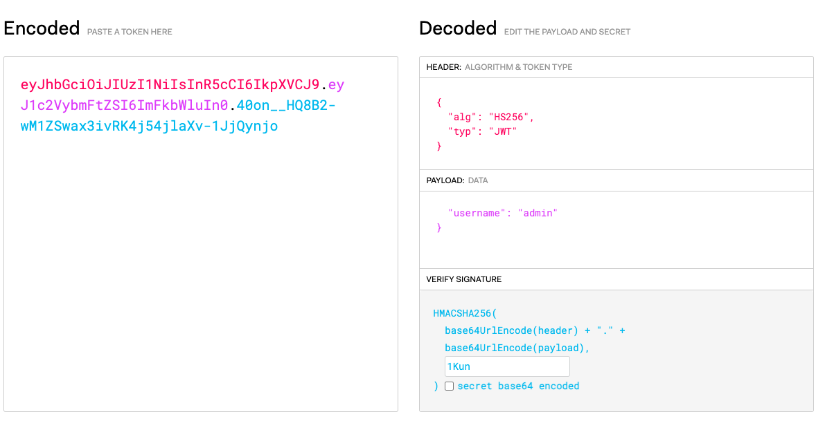Click the red header segment of the encoded token

(x=170, y=85)
